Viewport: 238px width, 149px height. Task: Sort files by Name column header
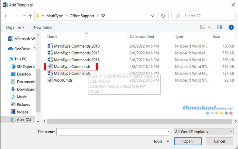52,36
